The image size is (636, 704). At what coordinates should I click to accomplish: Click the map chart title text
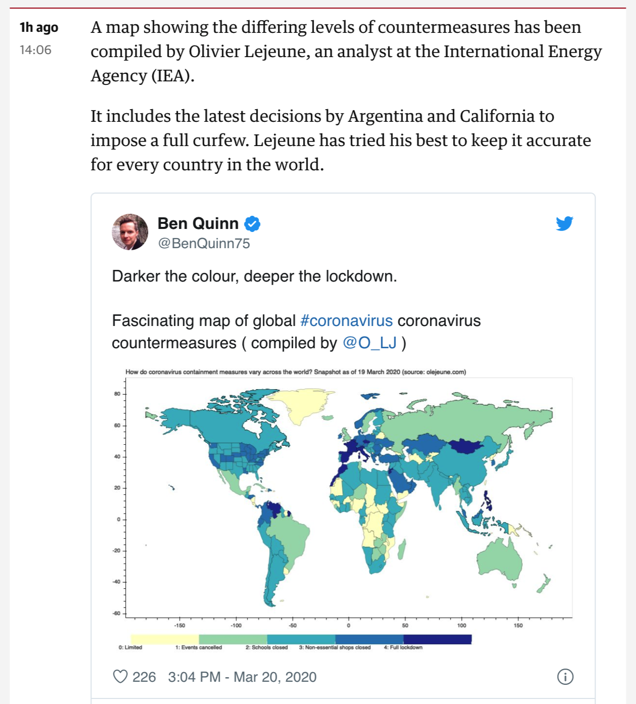[296, 372]
